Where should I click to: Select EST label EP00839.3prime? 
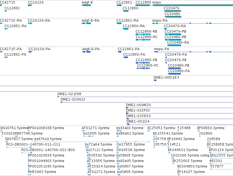(x=211, y=128)
